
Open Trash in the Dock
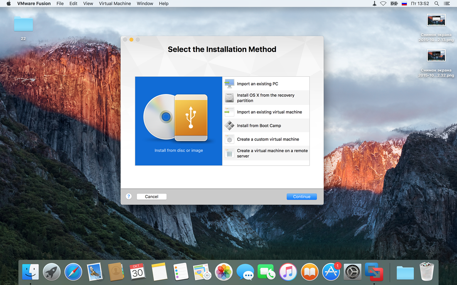click(427, 272)
